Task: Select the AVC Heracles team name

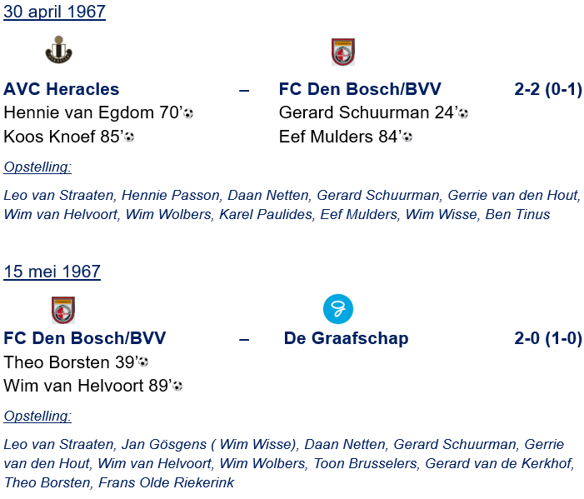Action: tap(62, 89)
